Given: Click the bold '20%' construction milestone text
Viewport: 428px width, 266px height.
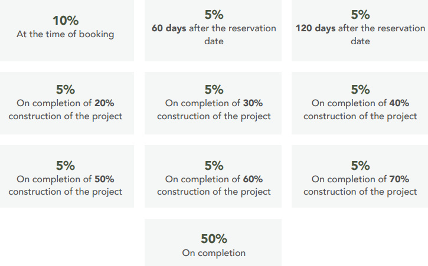Looking at the screenshot, I should 104,103.
